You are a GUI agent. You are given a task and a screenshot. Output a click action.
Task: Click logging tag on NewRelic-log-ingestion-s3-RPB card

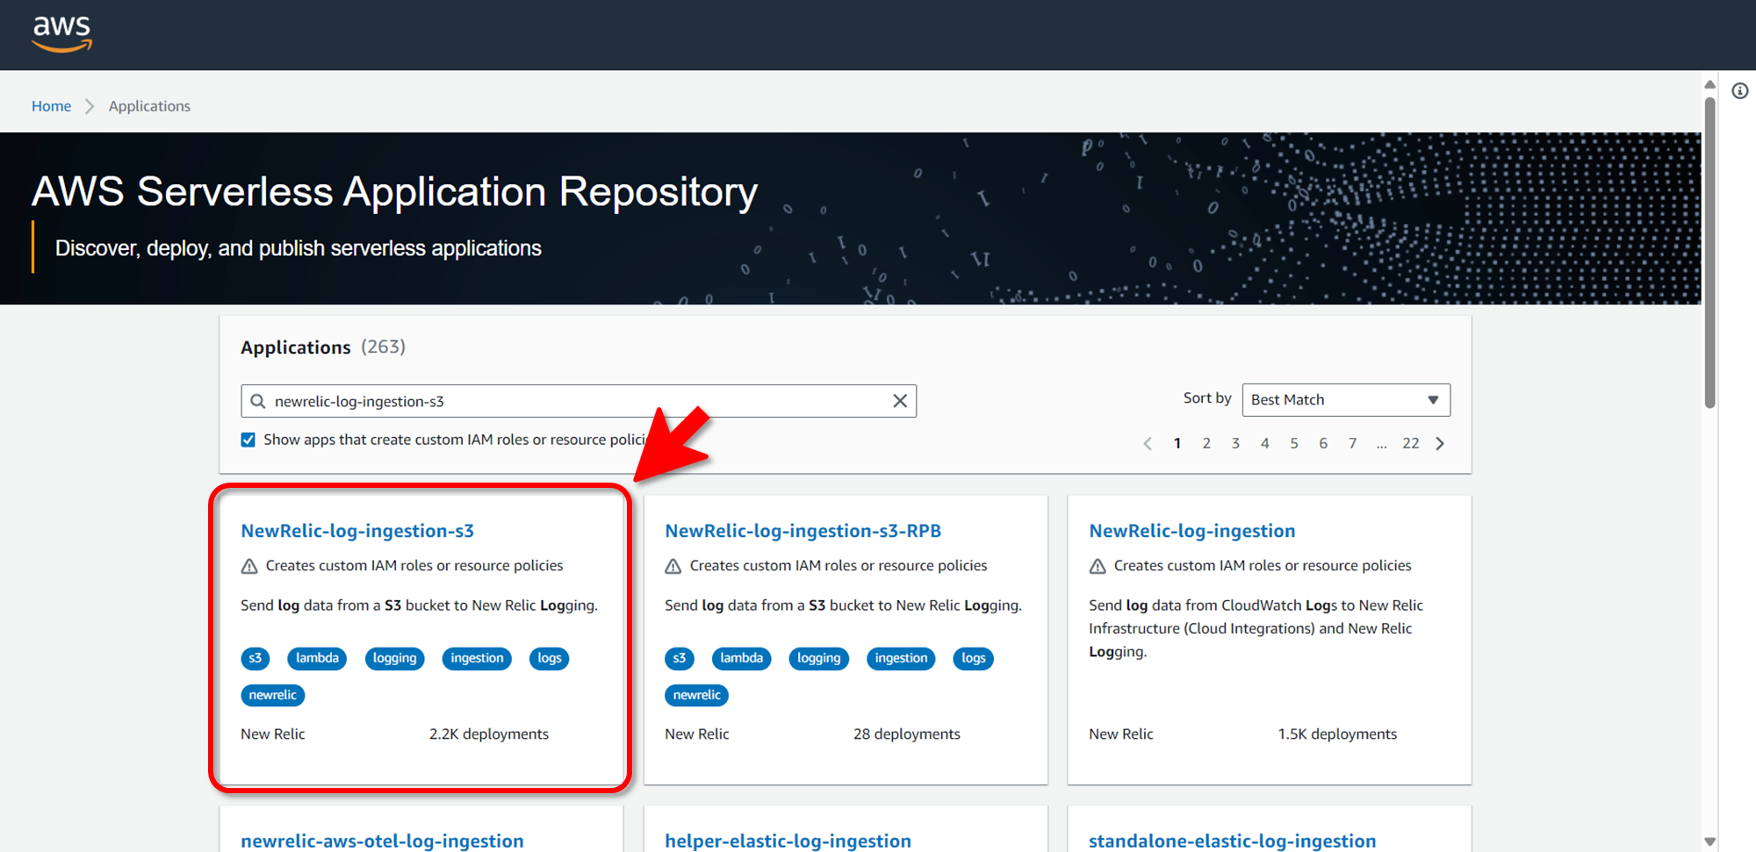819,658
